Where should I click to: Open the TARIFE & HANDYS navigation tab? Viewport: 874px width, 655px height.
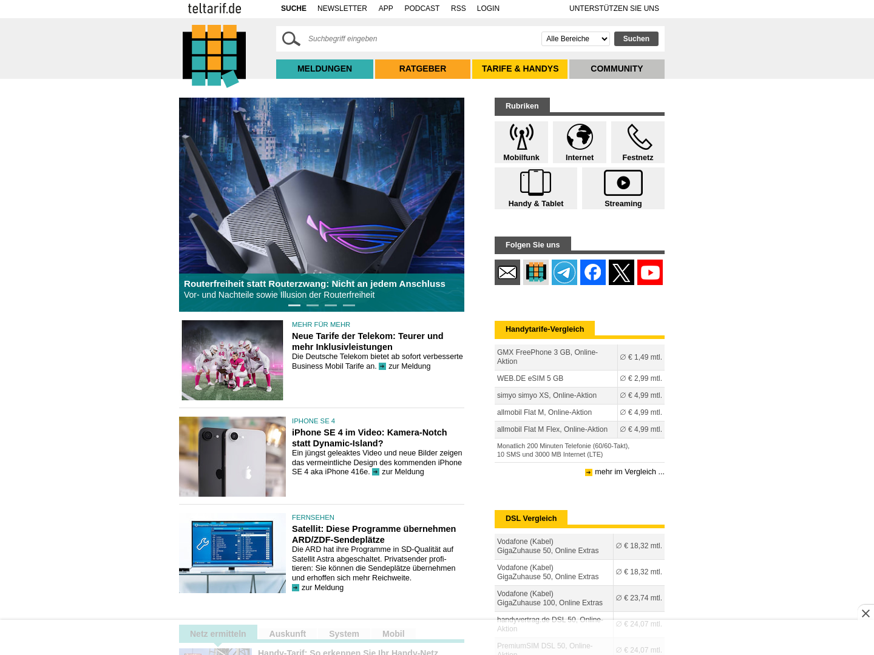click(520, 69)
